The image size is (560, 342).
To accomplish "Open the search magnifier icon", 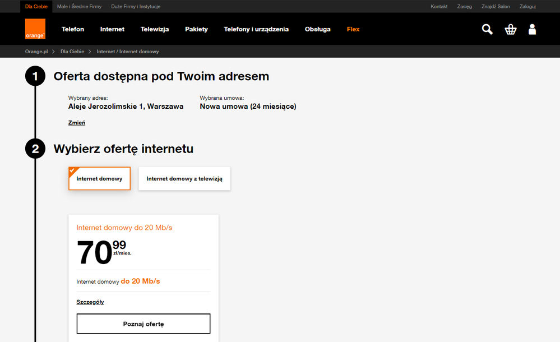I will pyautogui.click(x=487, y=29).
